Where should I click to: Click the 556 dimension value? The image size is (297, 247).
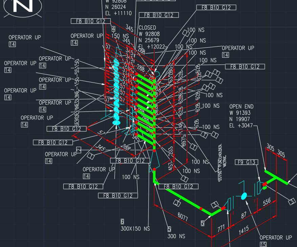click(267, 202)
